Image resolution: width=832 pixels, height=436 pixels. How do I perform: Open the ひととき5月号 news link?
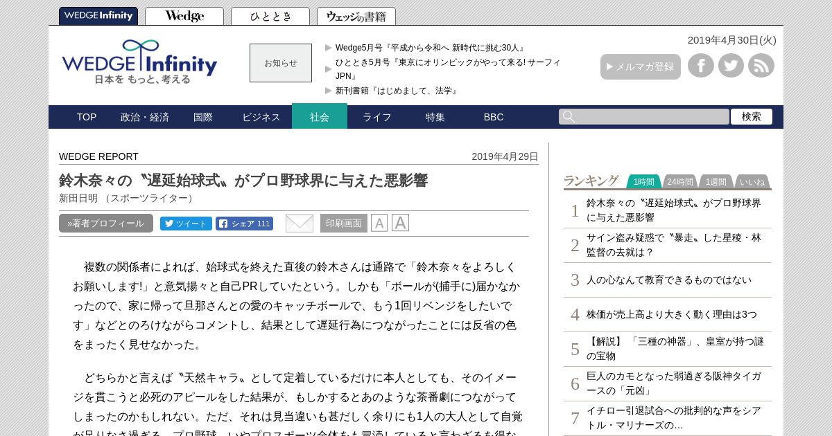click(x=448, y=69)
